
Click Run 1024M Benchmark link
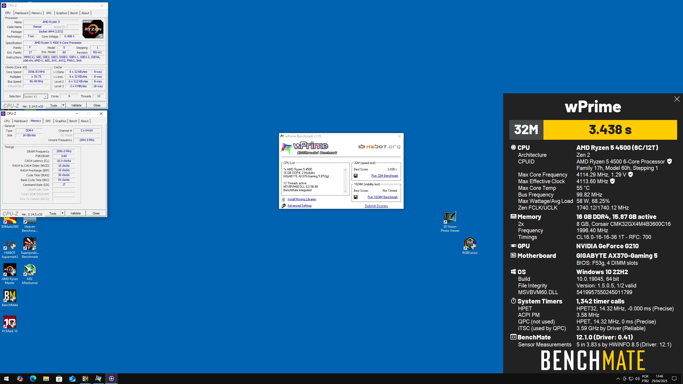point(383,197)
